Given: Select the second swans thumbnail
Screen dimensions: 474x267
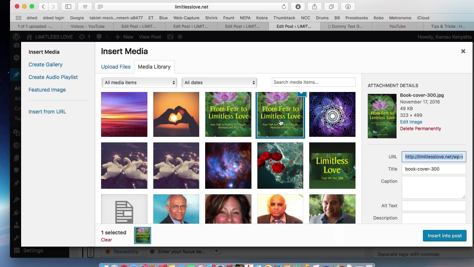Looking at the screenshot, I should click(x=176, y=166).
